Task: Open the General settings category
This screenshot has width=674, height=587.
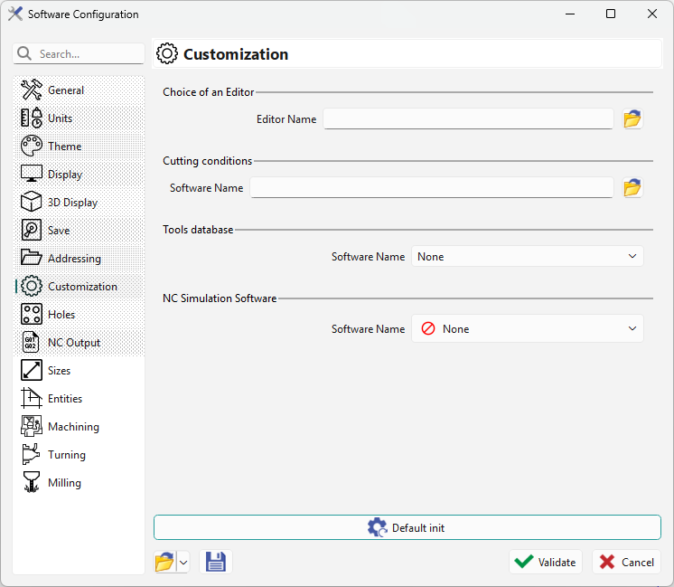Action: [65, 90]
